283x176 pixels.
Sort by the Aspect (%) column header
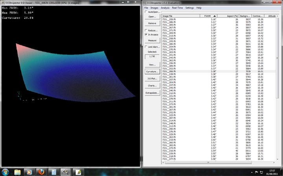228,16
